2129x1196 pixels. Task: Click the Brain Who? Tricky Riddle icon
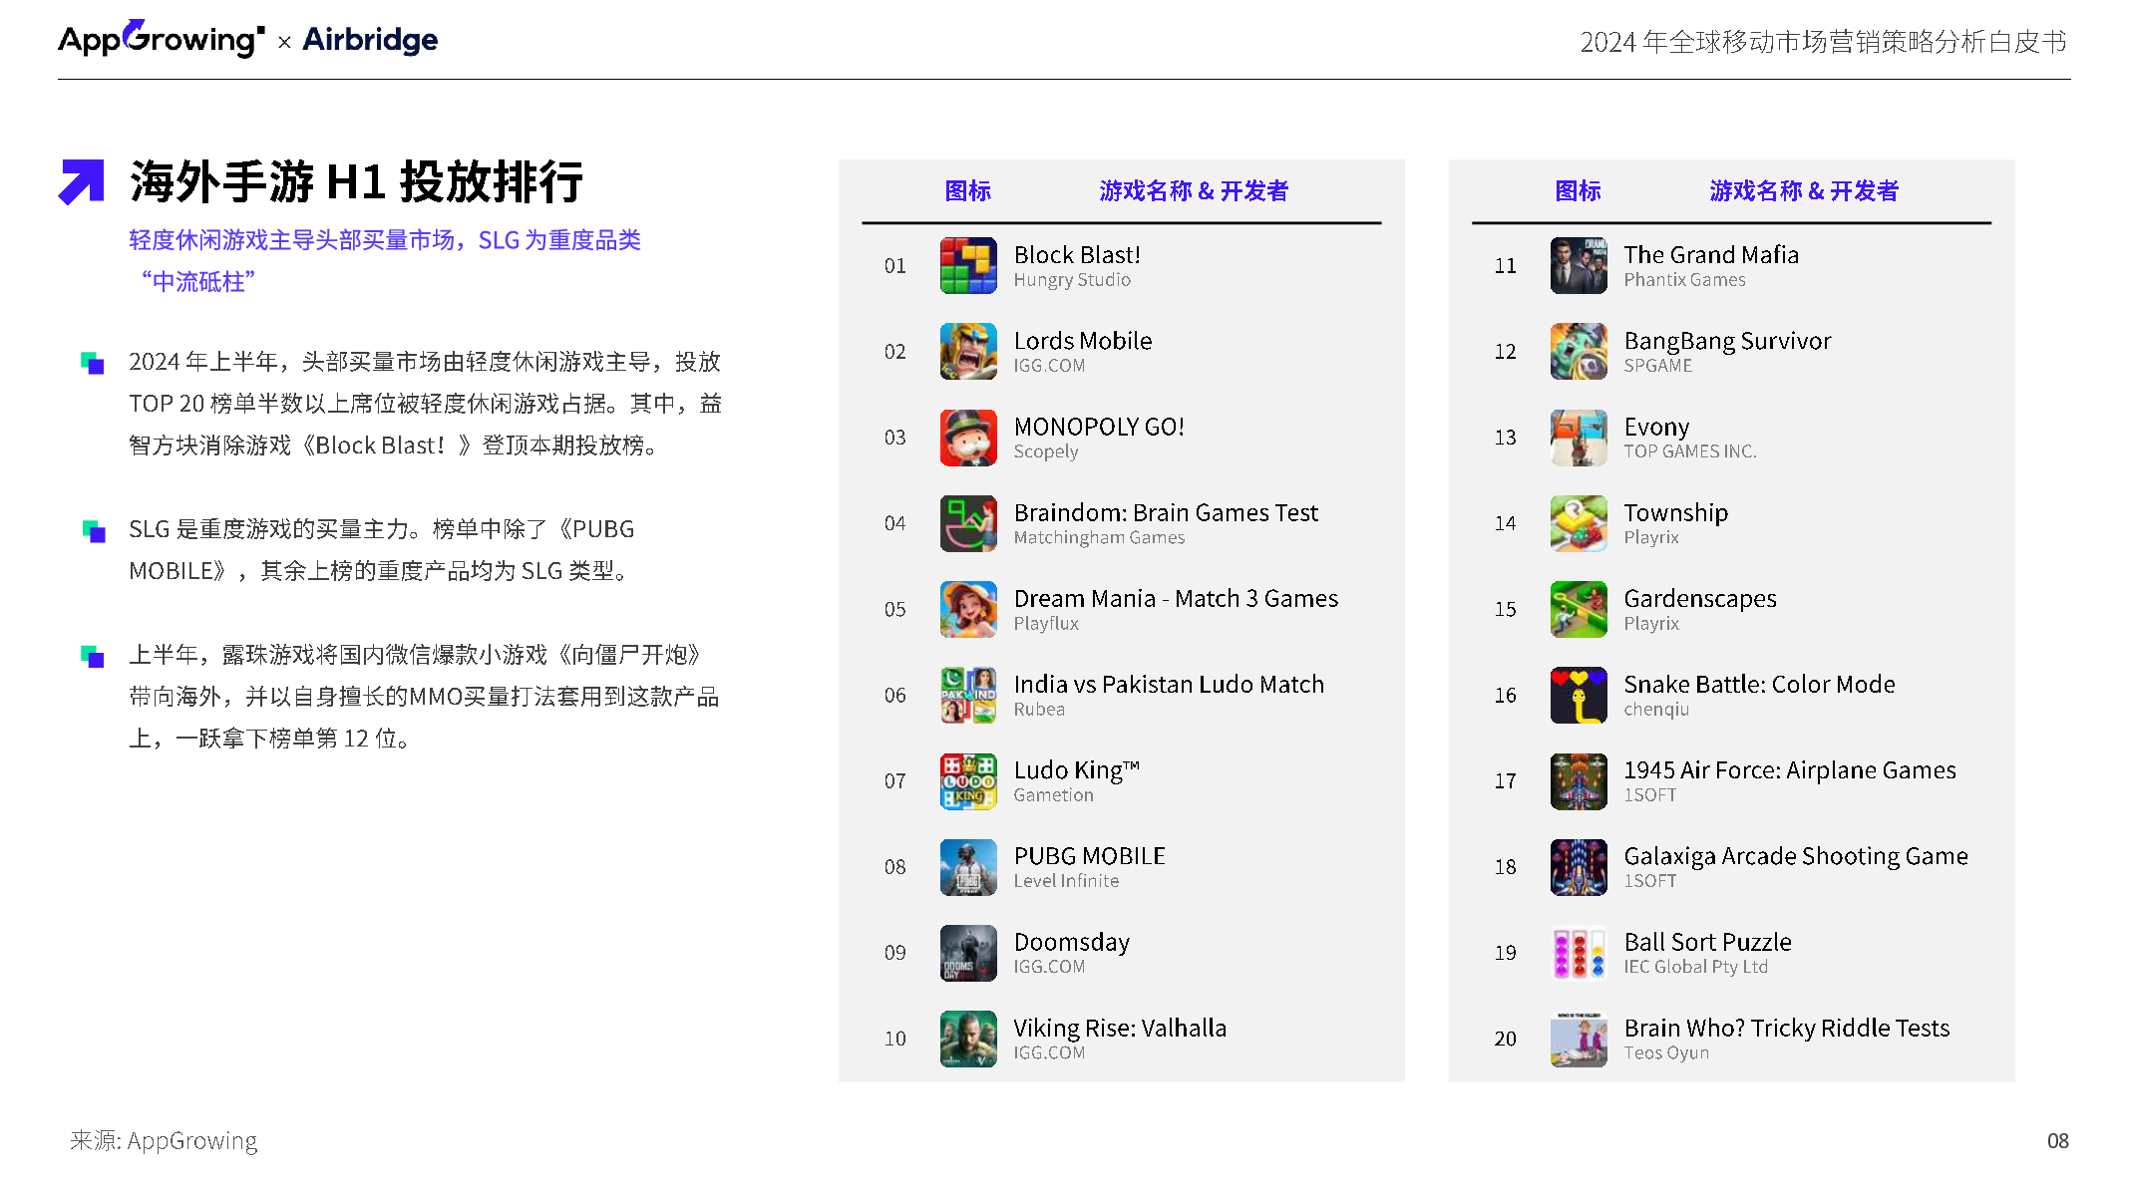[1578, 1039]
